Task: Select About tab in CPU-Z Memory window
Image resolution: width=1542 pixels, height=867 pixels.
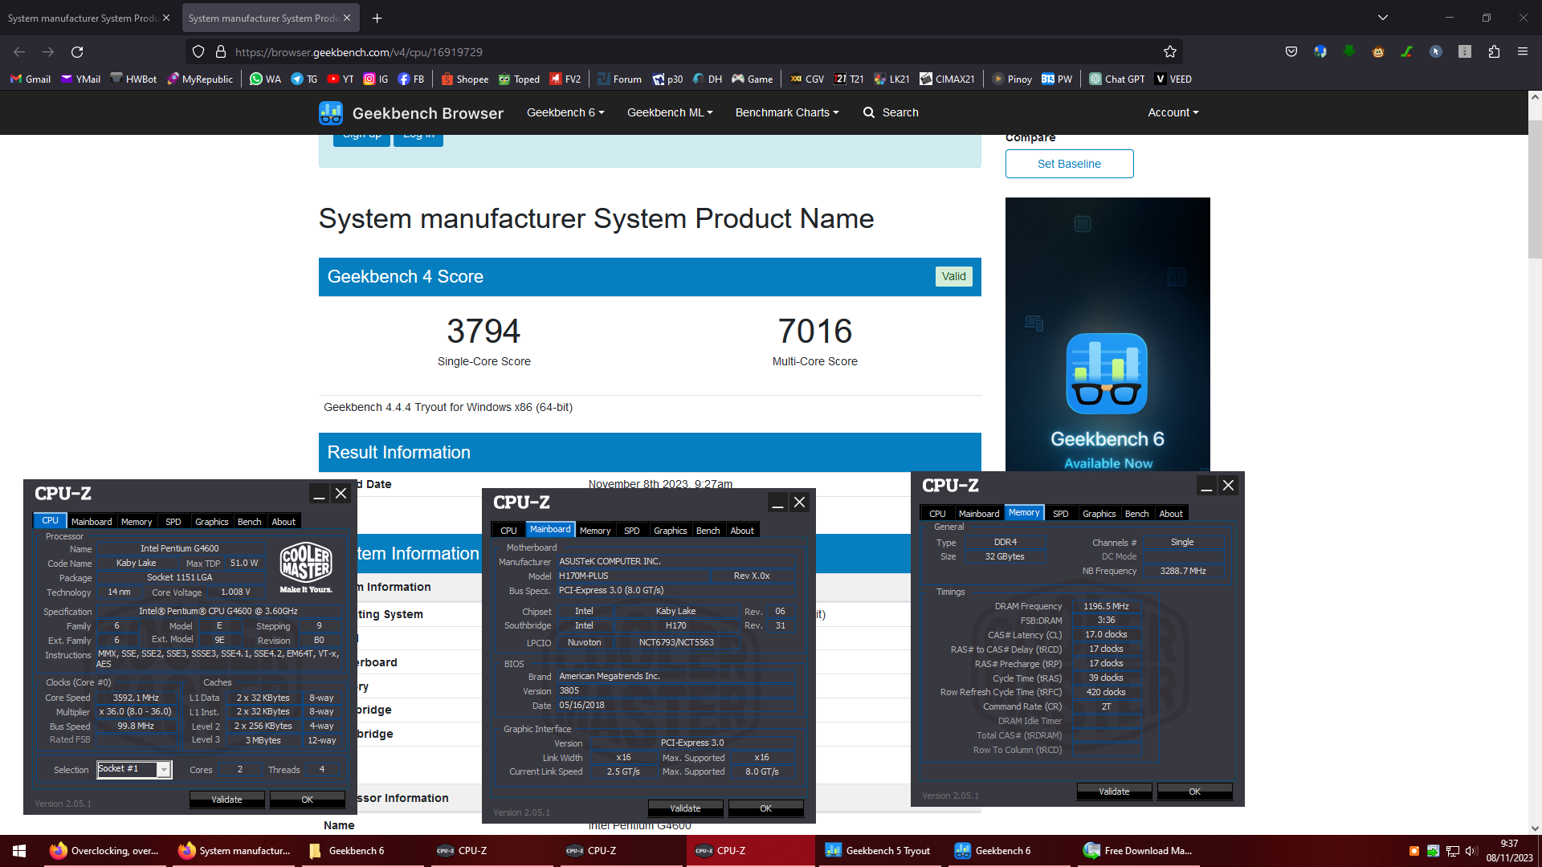Action: (1171, 514)
